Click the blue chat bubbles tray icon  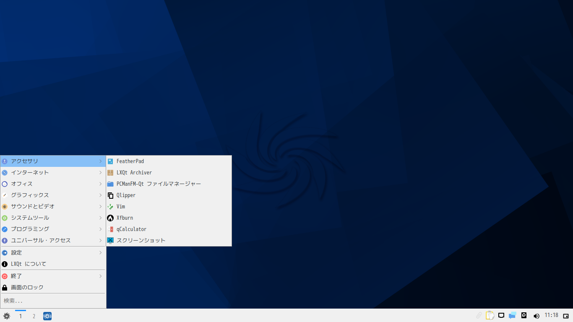pos(512,316)
